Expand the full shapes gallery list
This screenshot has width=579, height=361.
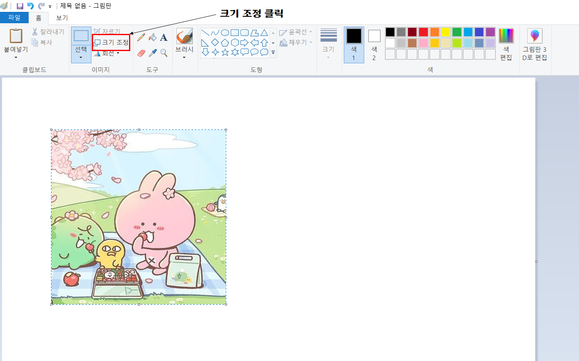pyautogui.click(x=273, y=53)
